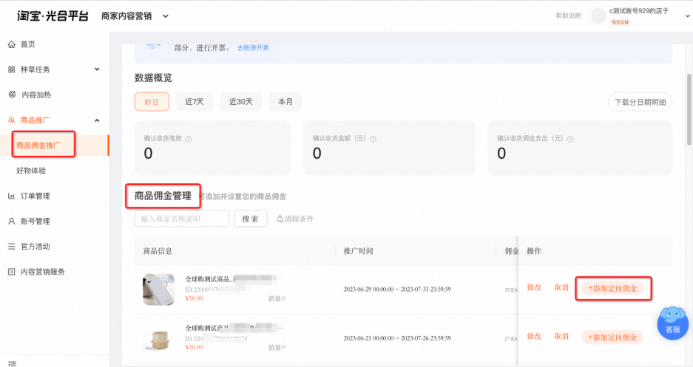Click the 订单管理 chart icon
The image size is (693, 367).
pyautogui.click(x=12, y=196)
